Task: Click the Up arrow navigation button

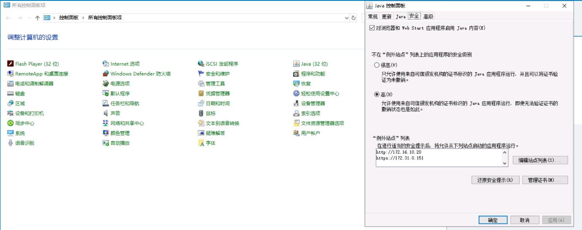Action: point(38,18)
